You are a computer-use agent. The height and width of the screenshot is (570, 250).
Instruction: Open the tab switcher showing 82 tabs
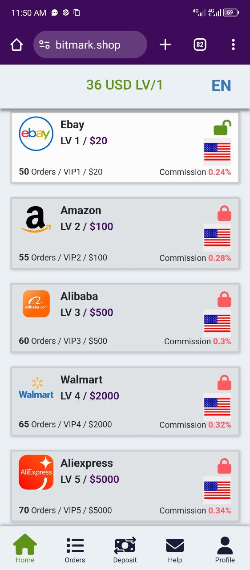200,45
